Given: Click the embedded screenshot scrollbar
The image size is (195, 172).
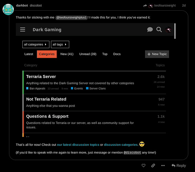Looking at the screenshot, I should [x=175, y=31].
